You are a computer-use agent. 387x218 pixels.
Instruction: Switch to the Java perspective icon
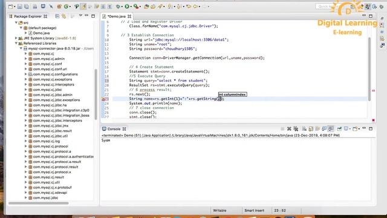[x=368, y=7]
